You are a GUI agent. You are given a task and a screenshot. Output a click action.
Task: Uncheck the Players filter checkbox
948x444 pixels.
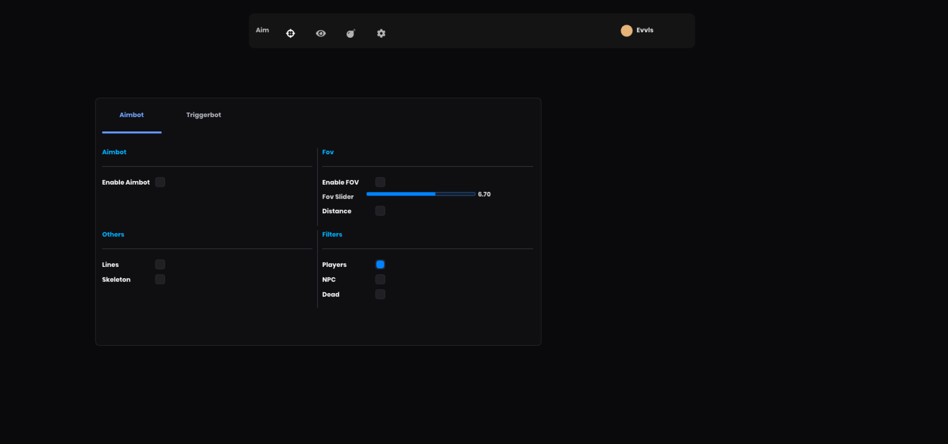[x=380, y=265]
